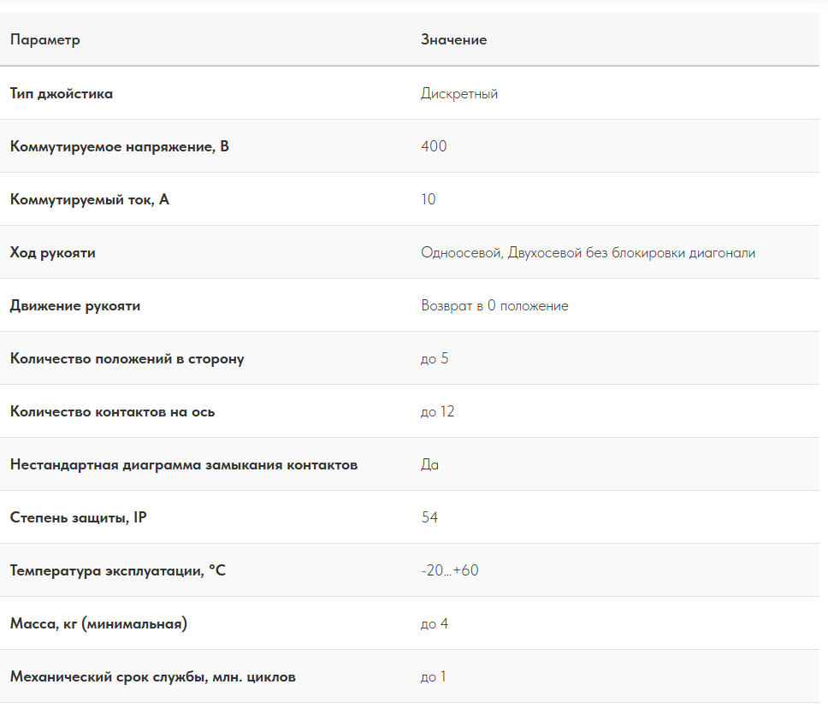Screen dimensions: 828x708
Task: Select "Механический срок службы, млн. циклов" label
Action: (153, 677)
